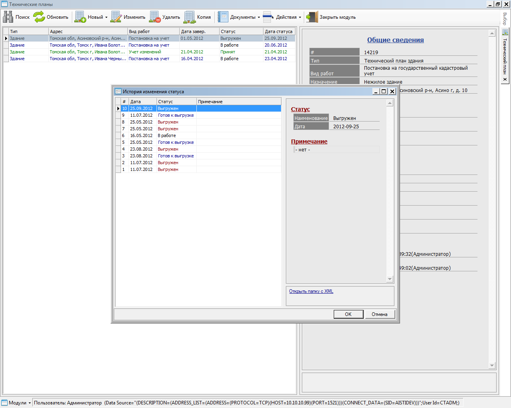The image size is (511, 408).
Task: Select the 'Учет изменений' plan row
Action: pyautogui.click(x=145, y=52)
